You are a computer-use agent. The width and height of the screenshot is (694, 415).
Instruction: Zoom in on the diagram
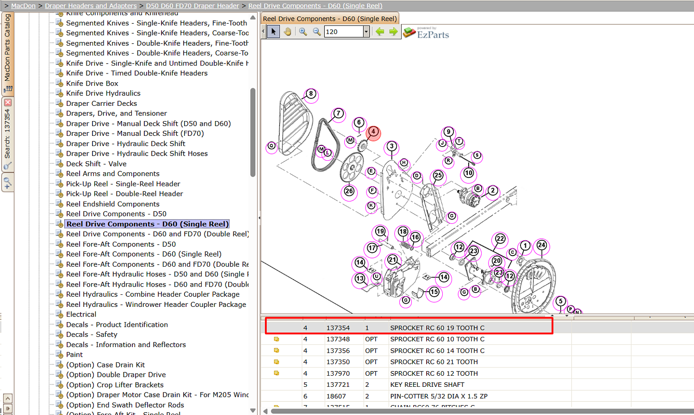pyautogui.click(x=303, y=31)
